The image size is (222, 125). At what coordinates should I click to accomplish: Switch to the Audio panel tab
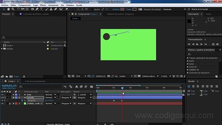[x=208, y=14]
